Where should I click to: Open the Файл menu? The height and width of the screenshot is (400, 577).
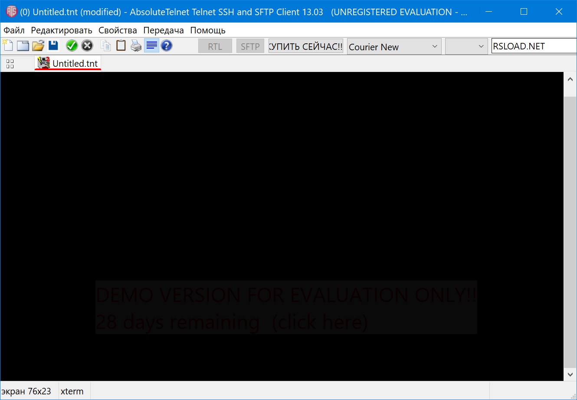point(14,30)
